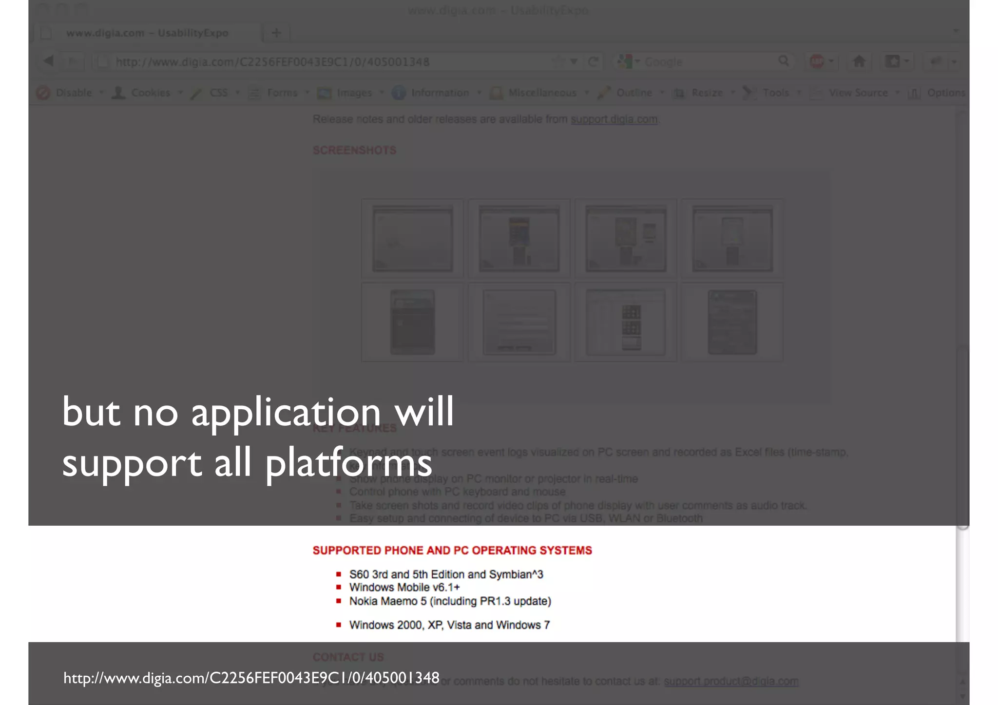Click the support.product@digia.com email link

pyautogui.click(x=731, y=681)
